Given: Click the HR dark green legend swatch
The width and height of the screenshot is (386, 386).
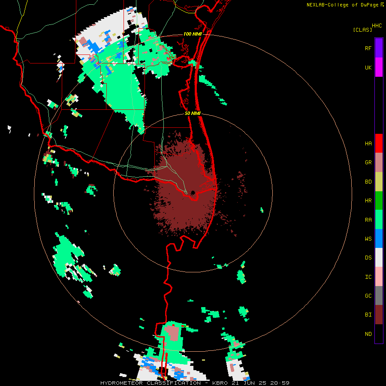Looking at the screenshot, I should pos(379,201).
